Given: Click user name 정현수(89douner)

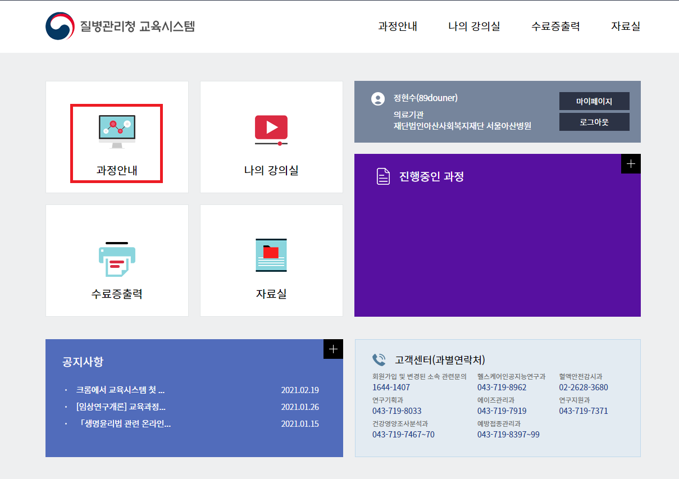Looking at the screenshot, I should 426,98.
